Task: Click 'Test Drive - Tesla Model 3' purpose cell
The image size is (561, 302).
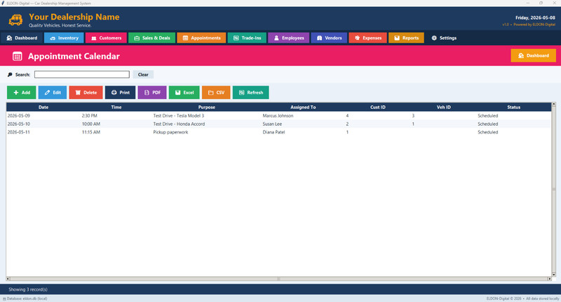Action: (179, 116)
